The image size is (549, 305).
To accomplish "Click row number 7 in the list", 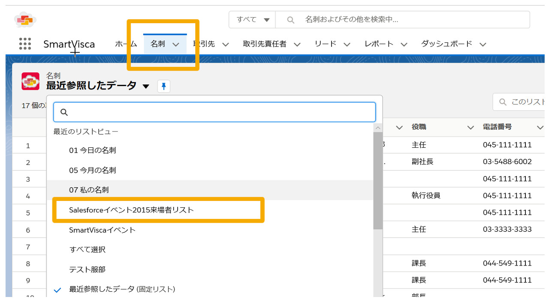I will click(28, 247).
